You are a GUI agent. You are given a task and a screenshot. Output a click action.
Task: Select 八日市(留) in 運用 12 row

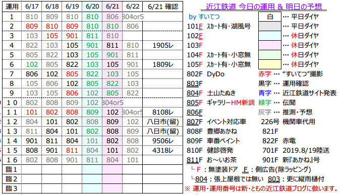point(162,122)
